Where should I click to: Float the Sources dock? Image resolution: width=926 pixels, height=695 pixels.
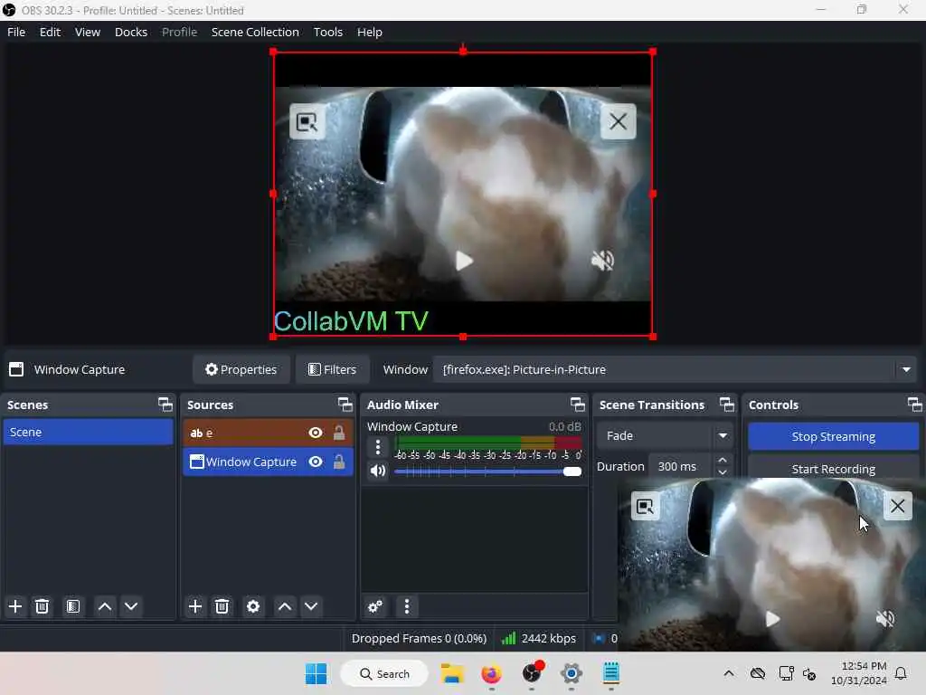click(x=345, y=405)
